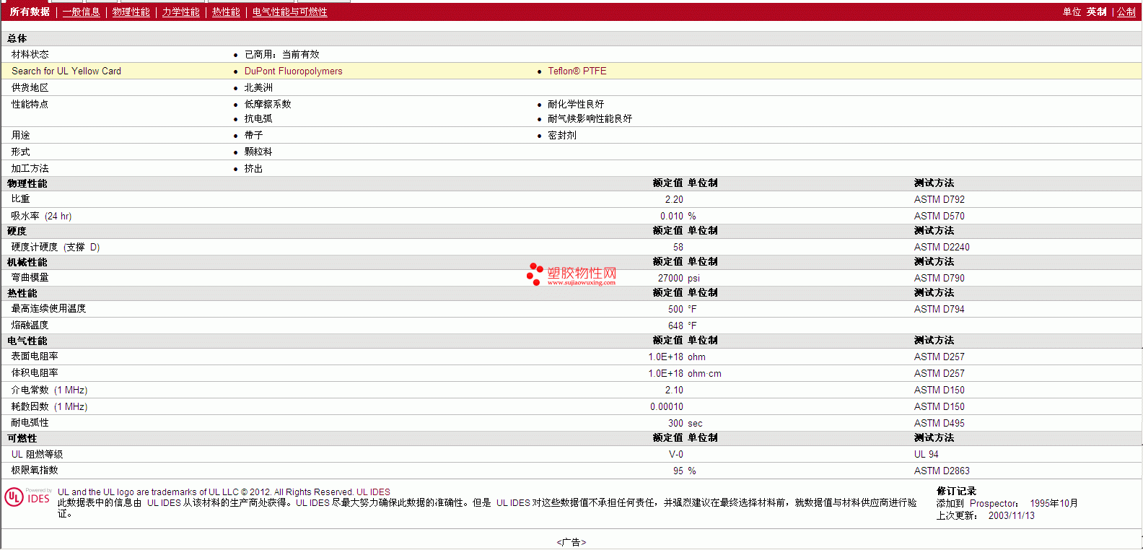Click ASTM D495 test method
The height and width of the screenshot is (550, 1143).
[x=940, y=424]
